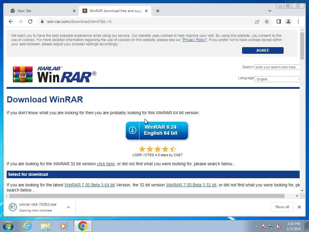Select the WinRAR download free tab
The height and width of the screenshot is (232, 309).
tap(115, 11)
